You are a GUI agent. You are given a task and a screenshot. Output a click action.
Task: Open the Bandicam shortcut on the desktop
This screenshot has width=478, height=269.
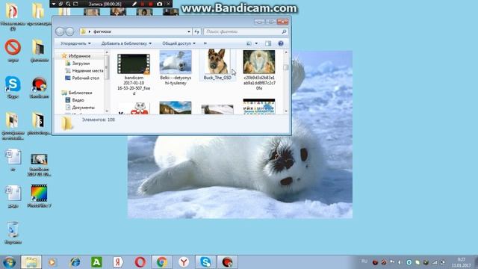click(x=40, y=87)
